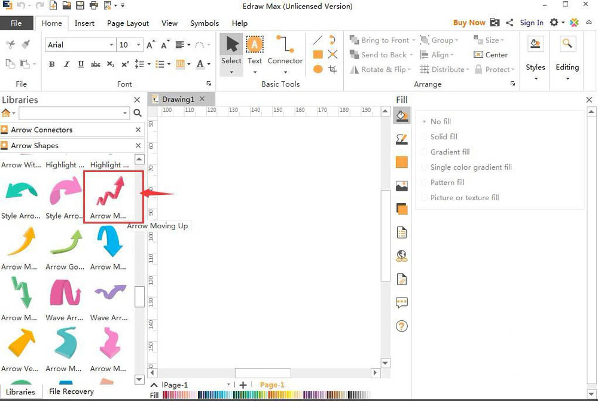598x401 pixels.
Task: Pick the rectangle shape tool
Action: (318, 54)
